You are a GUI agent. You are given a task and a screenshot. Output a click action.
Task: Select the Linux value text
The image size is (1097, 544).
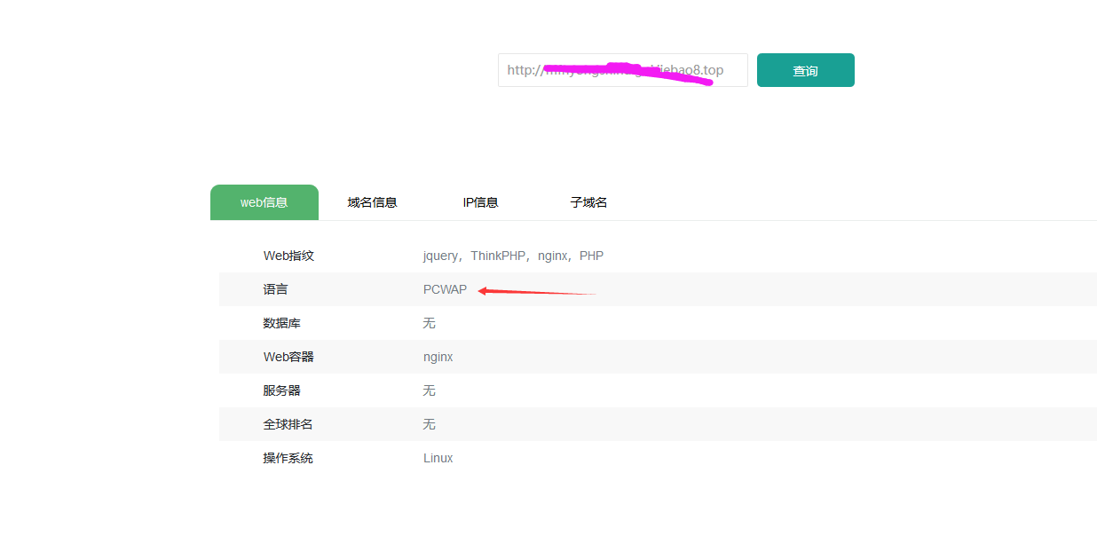438,458
